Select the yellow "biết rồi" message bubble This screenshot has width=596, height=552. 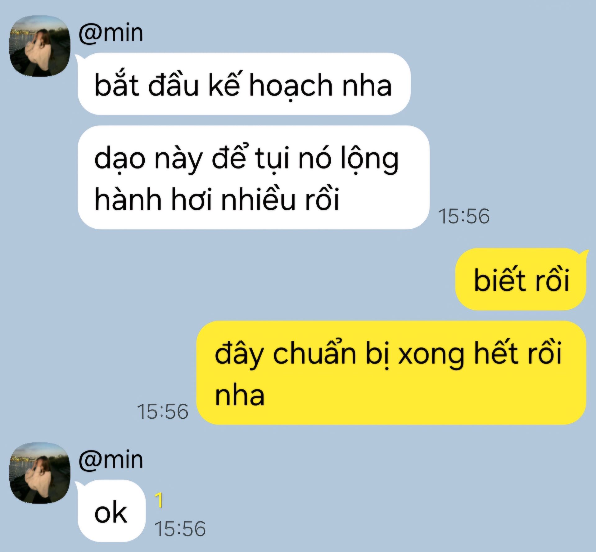[x=521, y=279]
